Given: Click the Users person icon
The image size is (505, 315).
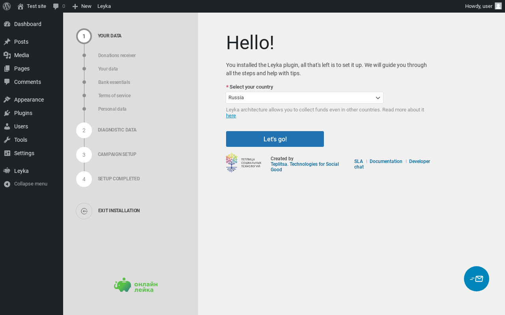Looking at the screenshot, I should click(x=7, y=126).
